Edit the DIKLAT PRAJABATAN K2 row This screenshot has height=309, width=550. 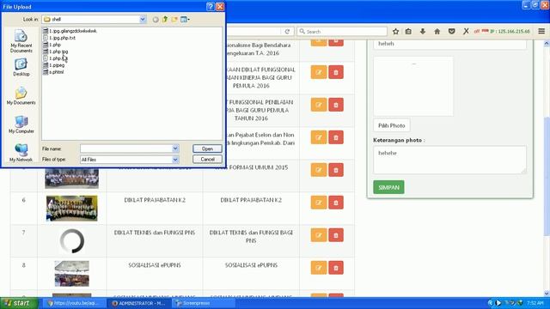click(319, 203)
